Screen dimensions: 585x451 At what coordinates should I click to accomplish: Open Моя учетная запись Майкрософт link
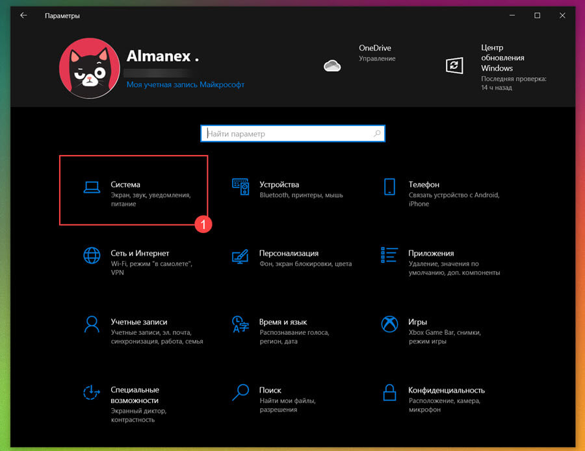[x=185, y=84]
